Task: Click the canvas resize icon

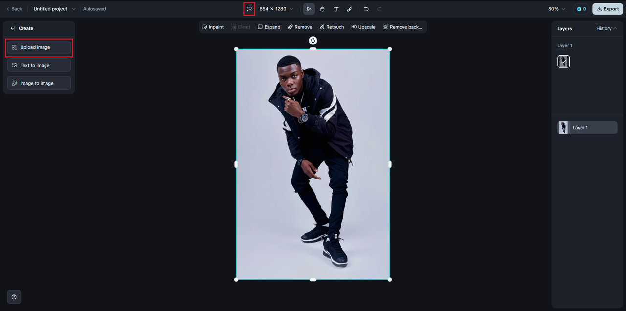Action: (249, 9)
